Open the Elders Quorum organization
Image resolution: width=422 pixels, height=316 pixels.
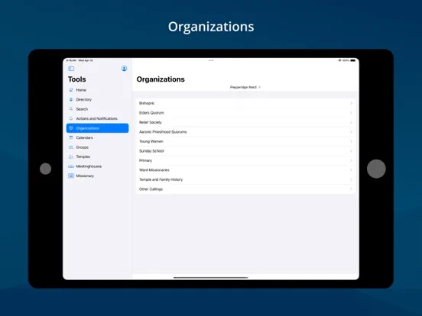(245, 113)
